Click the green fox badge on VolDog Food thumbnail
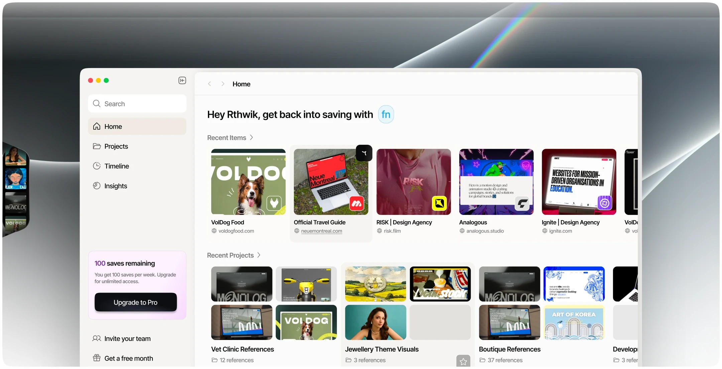 coord(274,203)
